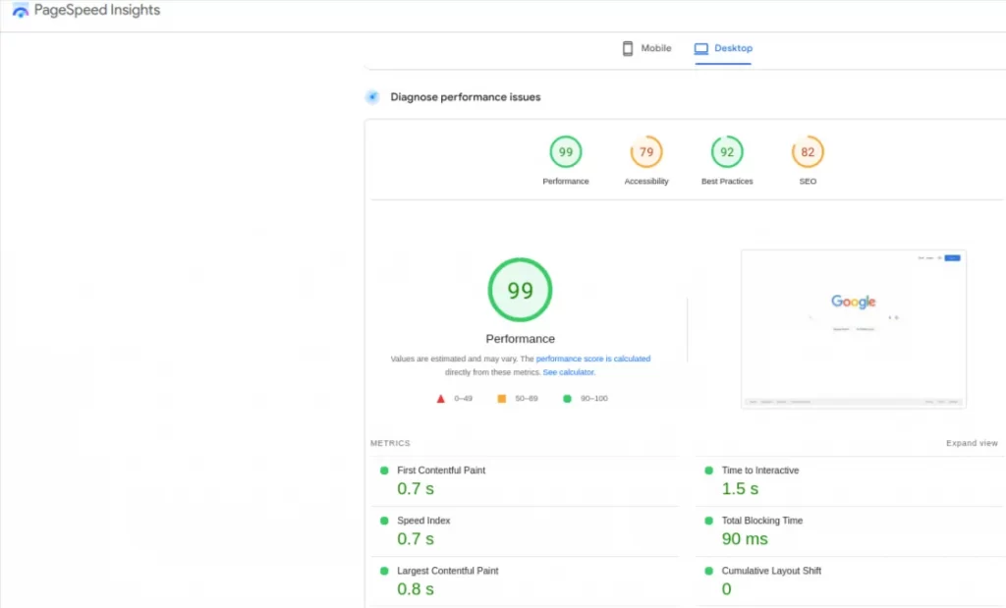Open the 'See calculator' link
Viewport: 1006px width, 608px height.
click(x=569, y=372)
